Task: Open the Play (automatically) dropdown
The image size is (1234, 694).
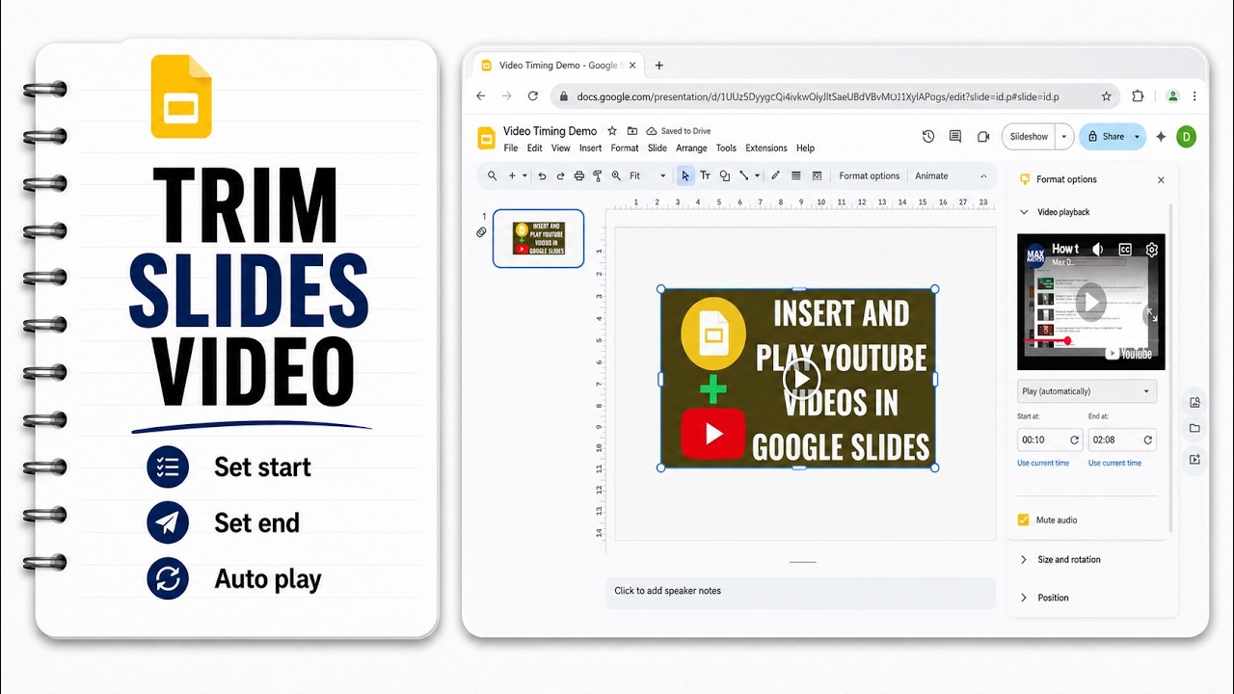Action: tap(1086, 391)
